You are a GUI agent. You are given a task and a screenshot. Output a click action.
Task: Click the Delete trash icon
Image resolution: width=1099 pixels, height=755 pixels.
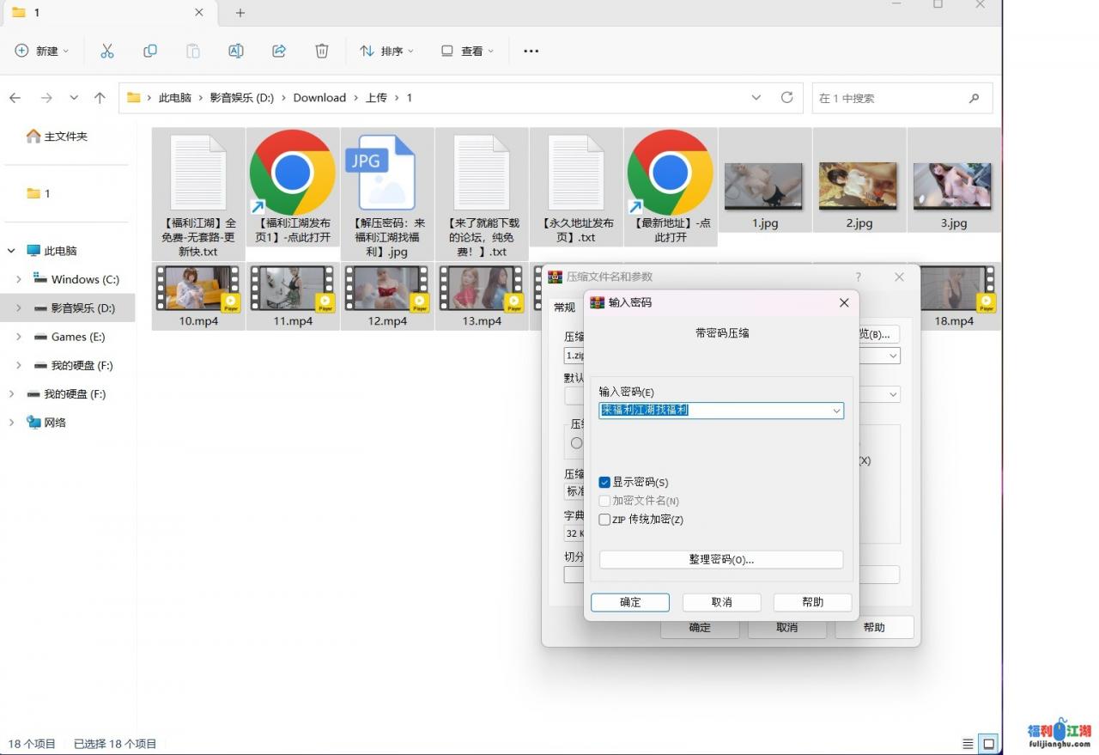click(x=322, y=51)
